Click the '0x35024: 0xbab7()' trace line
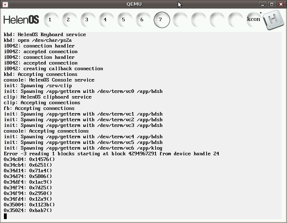Image resolution: width=287 pixels, height=223 pixels. tap(28, 211)
